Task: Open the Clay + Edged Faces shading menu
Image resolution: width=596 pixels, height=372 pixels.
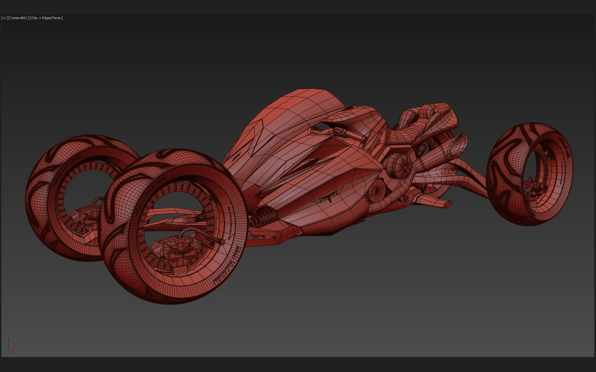Action: click(46, 18)
